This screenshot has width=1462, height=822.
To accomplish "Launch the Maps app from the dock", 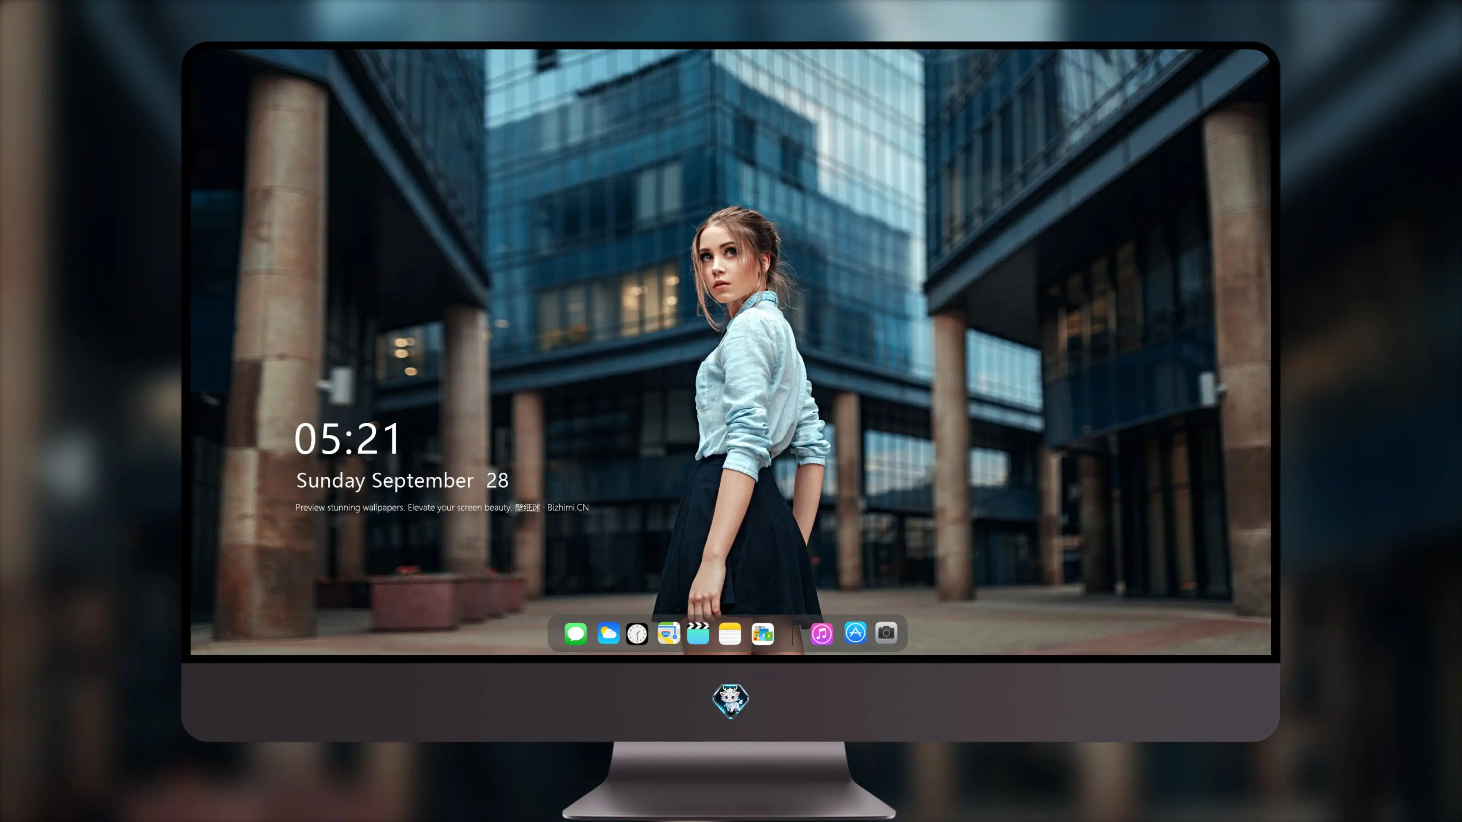I will pyautogui.click(x=669, y=633).
